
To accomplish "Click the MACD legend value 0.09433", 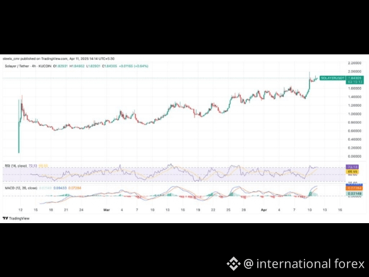I will [x=60, y=188].
